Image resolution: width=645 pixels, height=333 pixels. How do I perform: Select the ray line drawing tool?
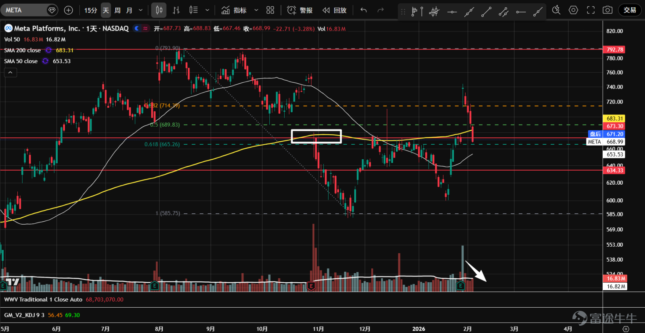pyautogui.click(x=538, y=12)
